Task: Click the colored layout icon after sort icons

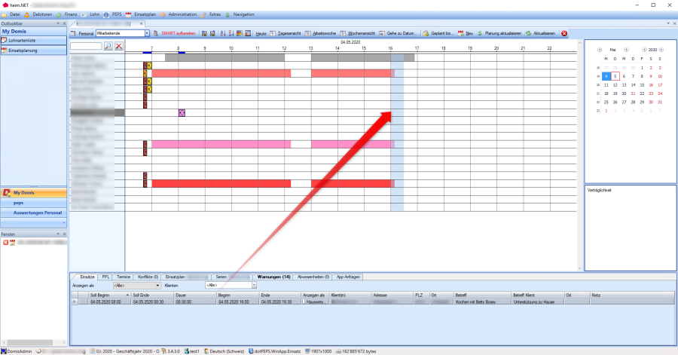Action: click(x=240, y=33)
